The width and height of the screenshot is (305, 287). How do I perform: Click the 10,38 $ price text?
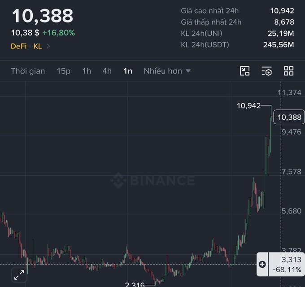[x=25, y=33]
